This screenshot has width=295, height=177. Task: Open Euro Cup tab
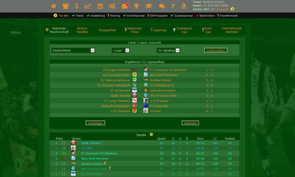click(x=208, y=30)
